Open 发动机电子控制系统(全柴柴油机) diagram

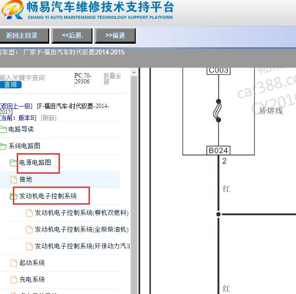[82, 229]
